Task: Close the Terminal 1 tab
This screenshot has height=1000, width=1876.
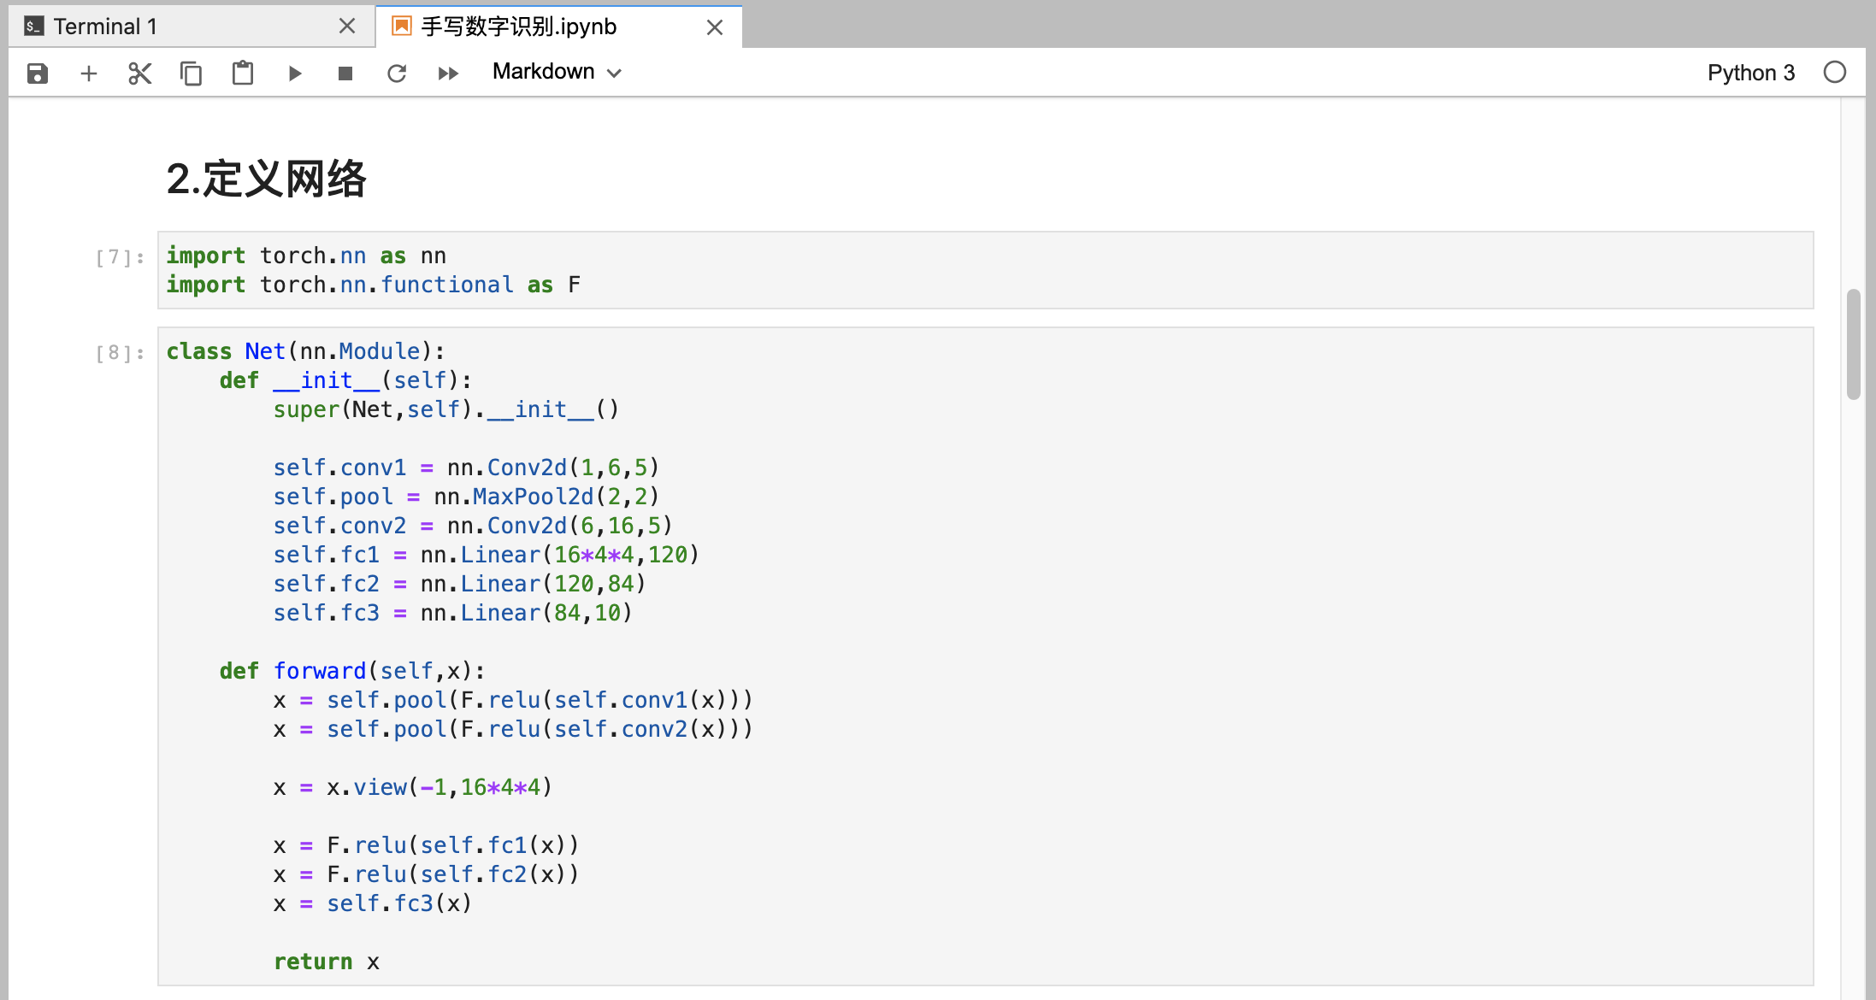Action: [347, 26]
